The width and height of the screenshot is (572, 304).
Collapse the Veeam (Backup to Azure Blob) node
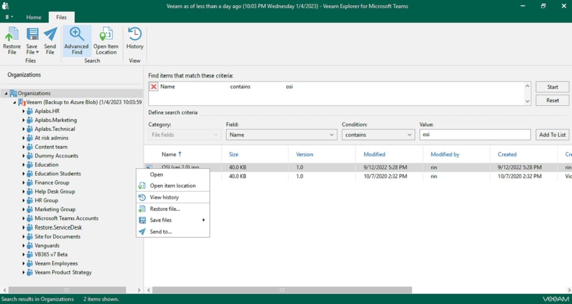coord(15,103)
